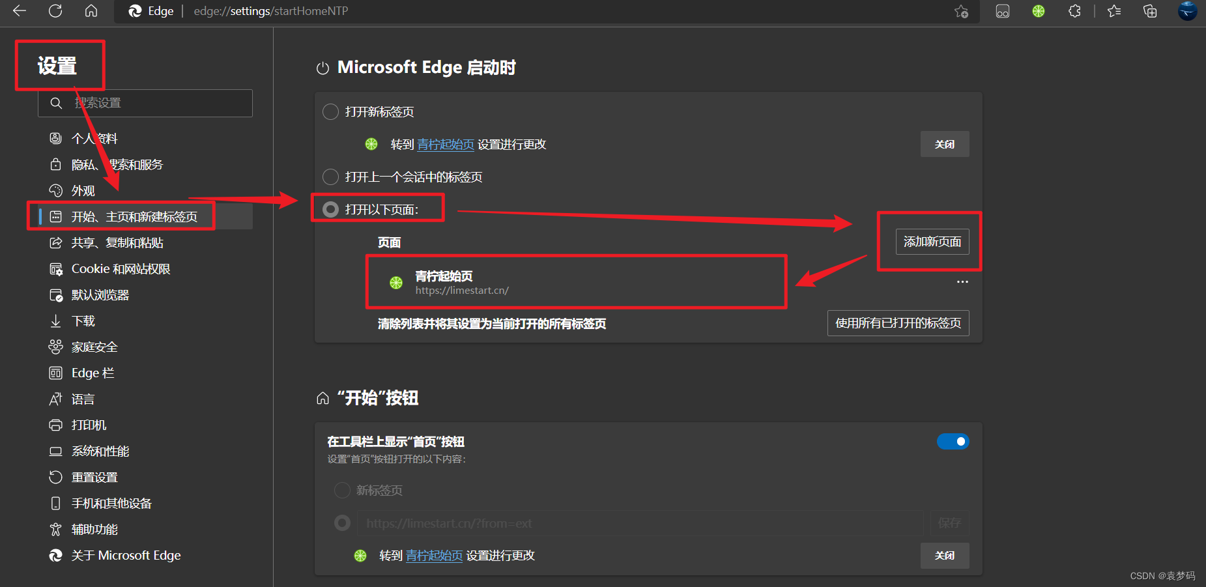The width and height of the screenshot is (1206, 587).
Task: Click the Microsoft Edge 启动时 heading
Action: [426, 68]
